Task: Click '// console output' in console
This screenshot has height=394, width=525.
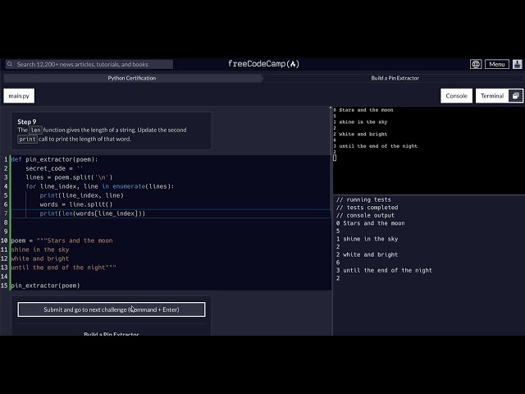Action: click(x=365, y=215)
